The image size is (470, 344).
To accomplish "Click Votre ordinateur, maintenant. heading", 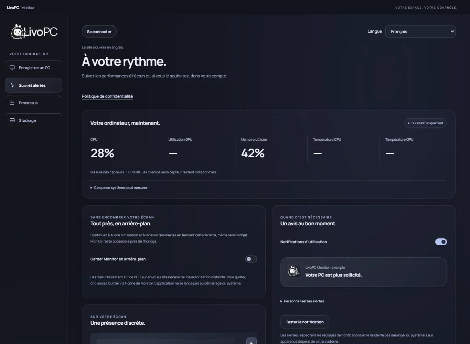I will point(125,123).
